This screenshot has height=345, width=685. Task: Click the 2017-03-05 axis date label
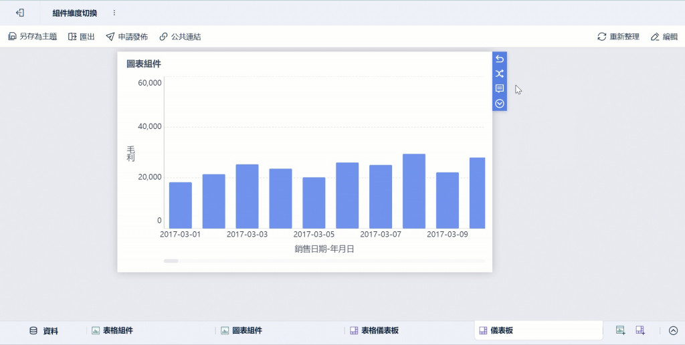point(314,234)
